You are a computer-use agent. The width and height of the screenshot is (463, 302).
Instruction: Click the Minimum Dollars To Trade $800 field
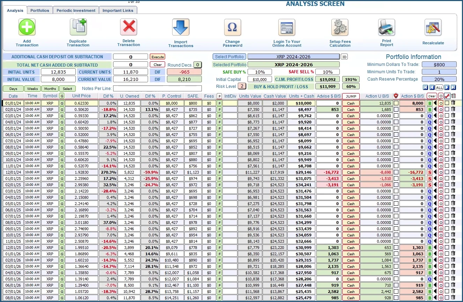[439, 65]
